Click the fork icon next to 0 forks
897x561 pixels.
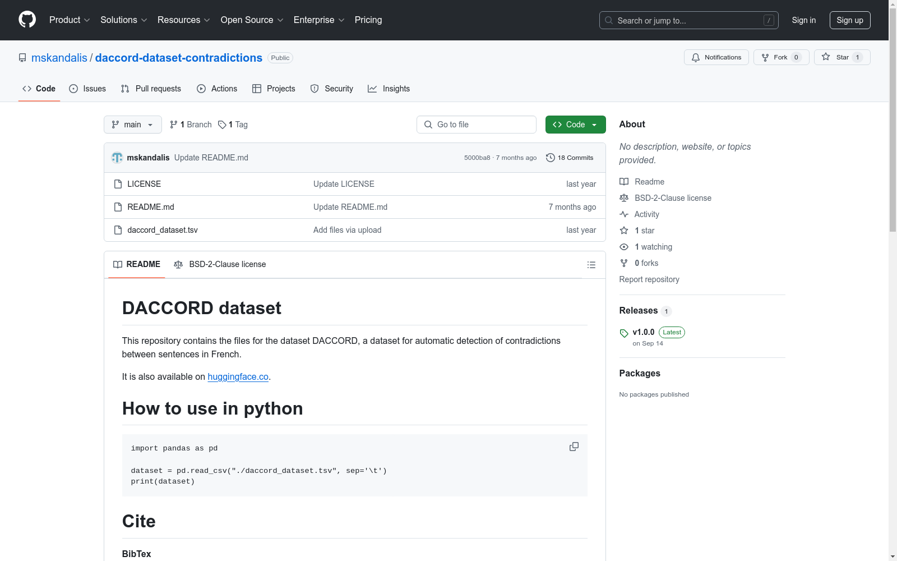coord(624,263)
